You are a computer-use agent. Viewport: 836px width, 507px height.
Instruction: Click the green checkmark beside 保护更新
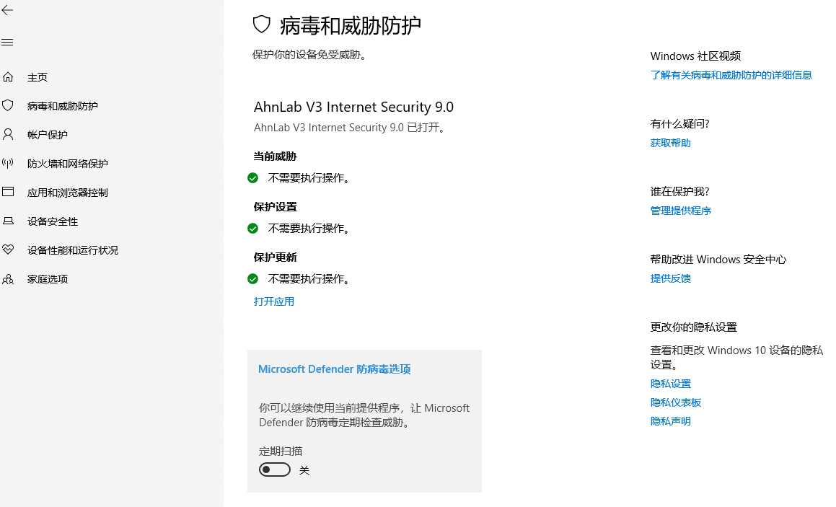tap(252, 278)
